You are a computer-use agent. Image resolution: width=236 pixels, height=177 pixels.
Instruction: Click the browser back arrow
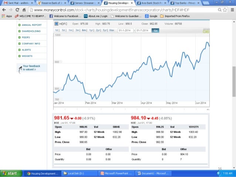pyautogui.click(x=4, y=10)
